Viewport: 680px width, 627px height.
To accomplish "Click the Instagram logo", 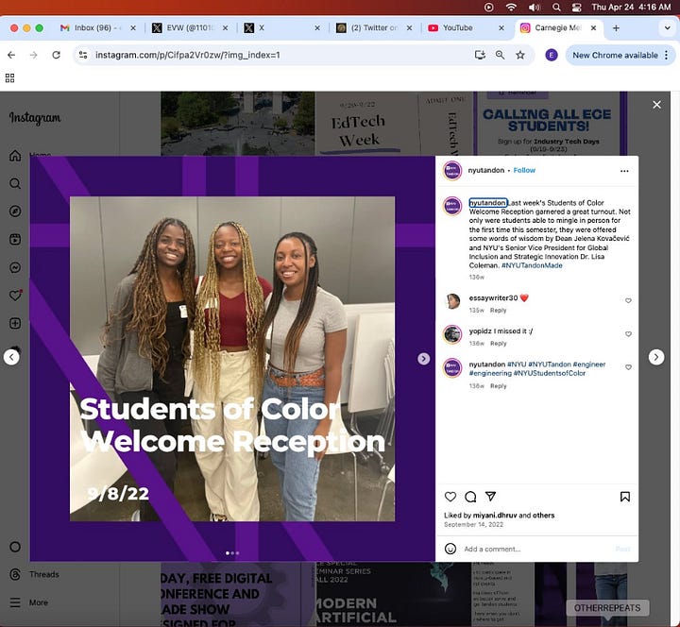I will point(35,118).
